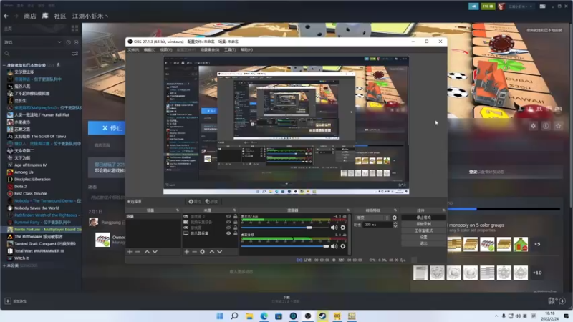Toggle lock on 显示器采集 source

[x=236, y=233]
